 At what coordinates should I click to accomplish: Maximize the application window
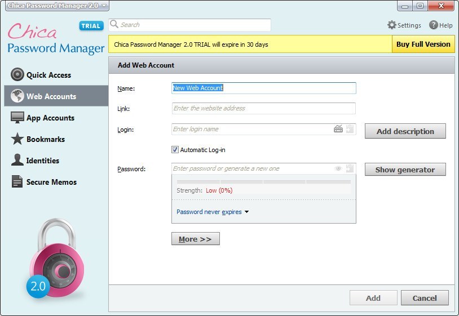[x=420, y=6]
